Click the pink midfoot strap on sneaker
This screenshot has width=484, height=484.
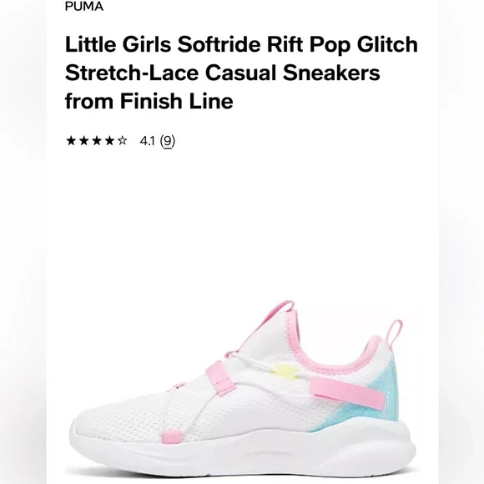[x=219, y=378]
